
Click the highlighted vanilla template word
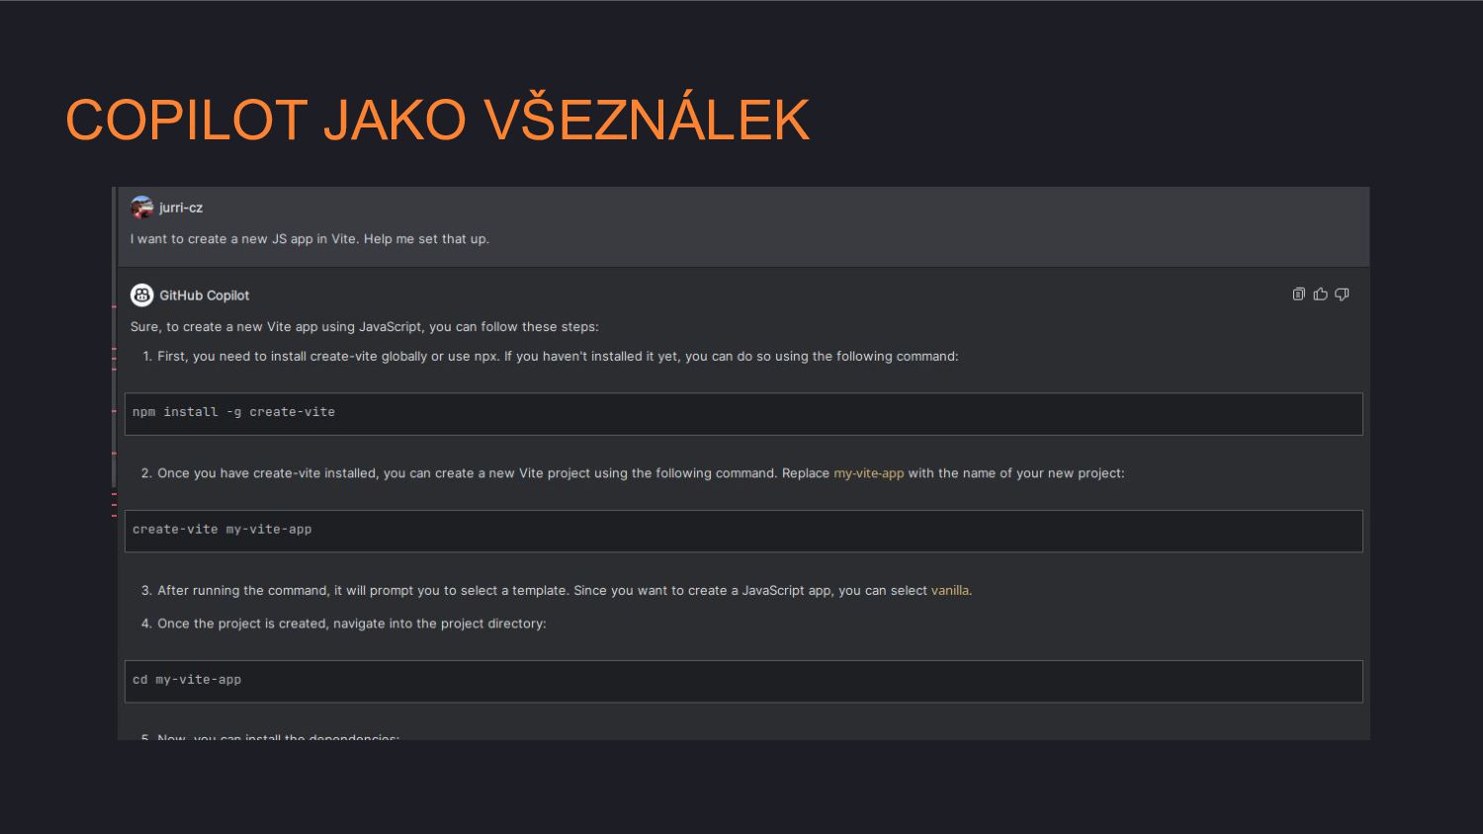(950, 591)
